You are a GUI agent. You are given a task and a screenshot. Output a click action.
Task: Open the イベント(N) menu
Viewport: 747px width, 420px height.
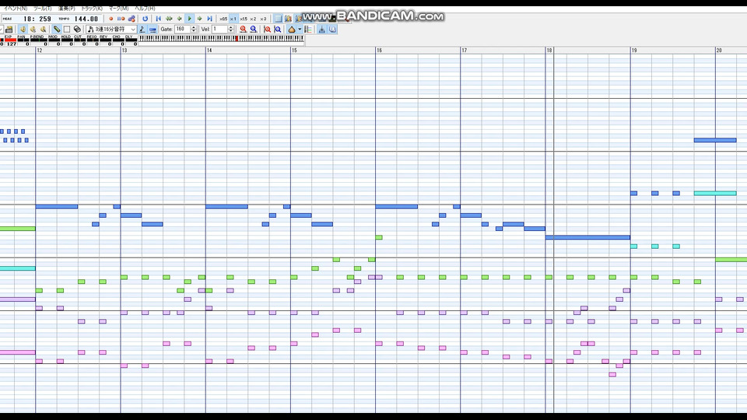16,9
